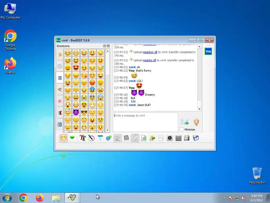270x203 pixels.
Task: Toggle the return-arrow key button
Action: 135,138
